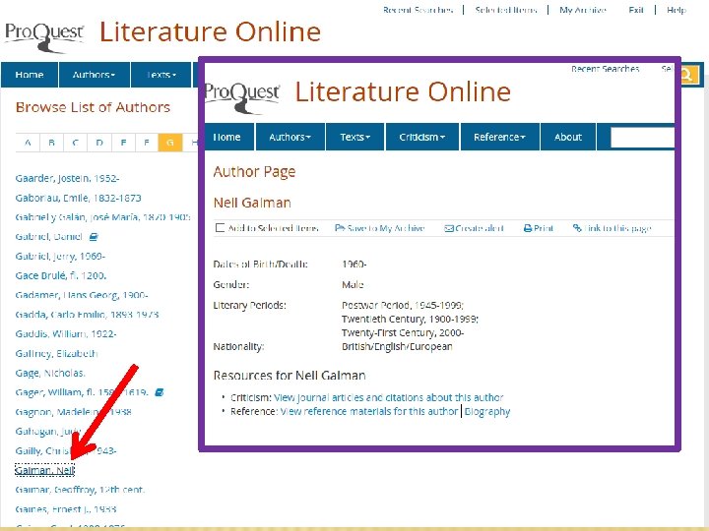
Task: Open author Gaarder, Jostein, 1952-
Action: [x=67, y=178]
